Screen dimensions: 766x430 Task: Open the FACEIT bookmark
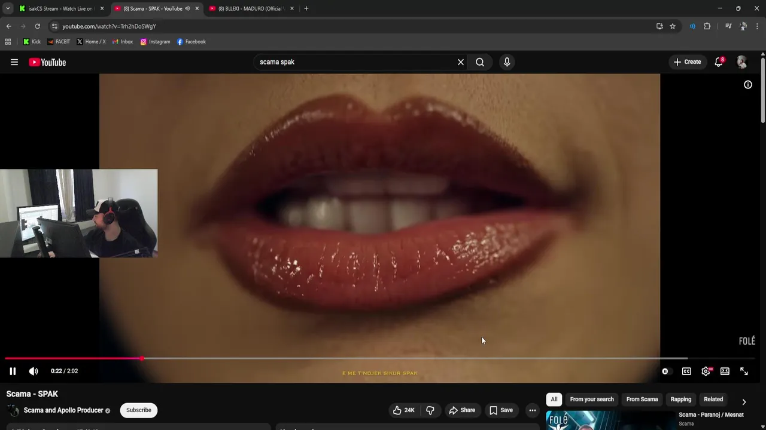pos(59,42)
